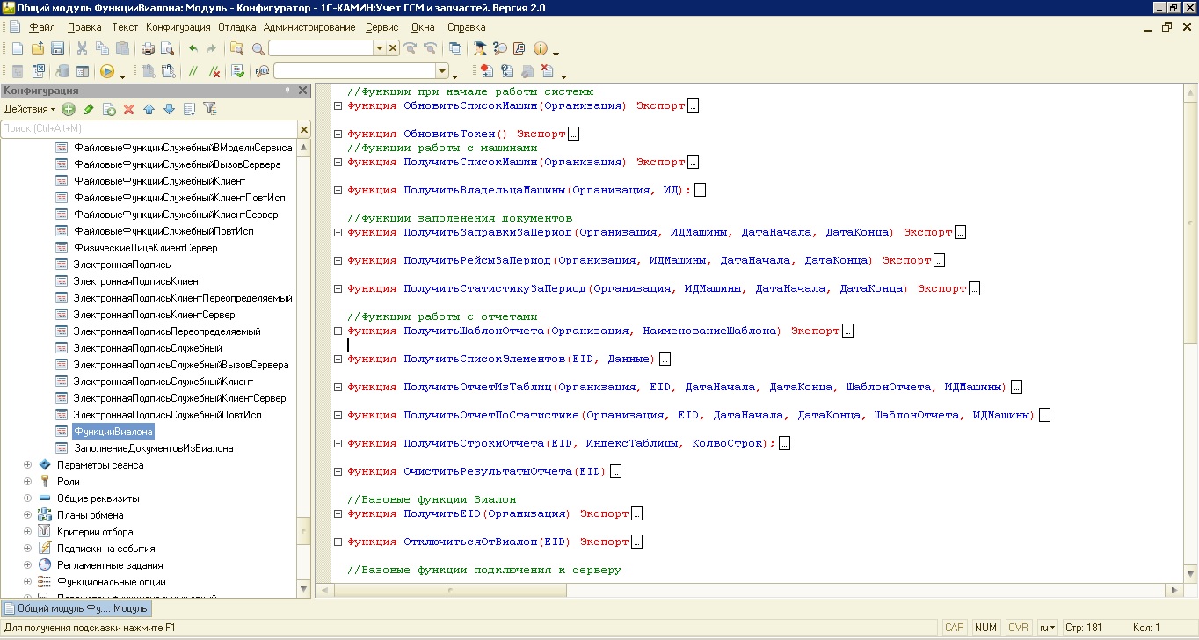This screenshot has width=1199, height=640.
Task: Toggle the OVR indicator in status bar
Action: [x=1018, y=628]
